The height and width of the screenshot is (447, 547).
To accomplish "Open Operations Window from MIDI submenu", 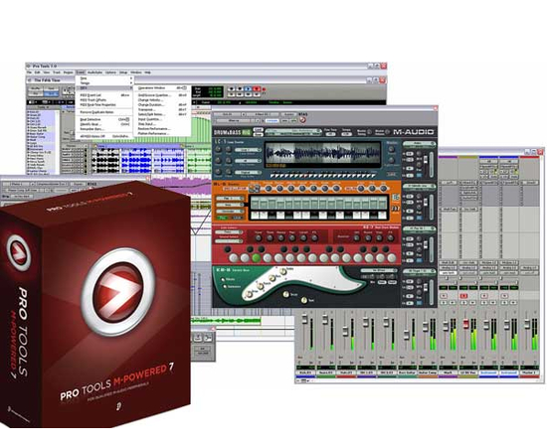I will pos(162,88).
